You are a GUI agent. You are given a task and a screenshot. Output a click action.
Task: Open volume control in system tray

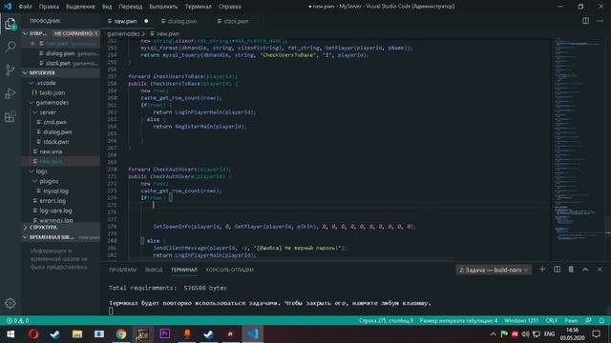tap(526, 334)
